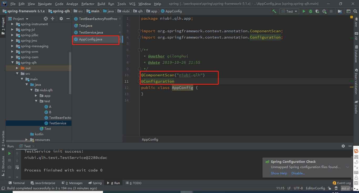This screenshot has height=193, width=359.
Task: Open the Java Enterprise tool window
Action: coord(43,183)
